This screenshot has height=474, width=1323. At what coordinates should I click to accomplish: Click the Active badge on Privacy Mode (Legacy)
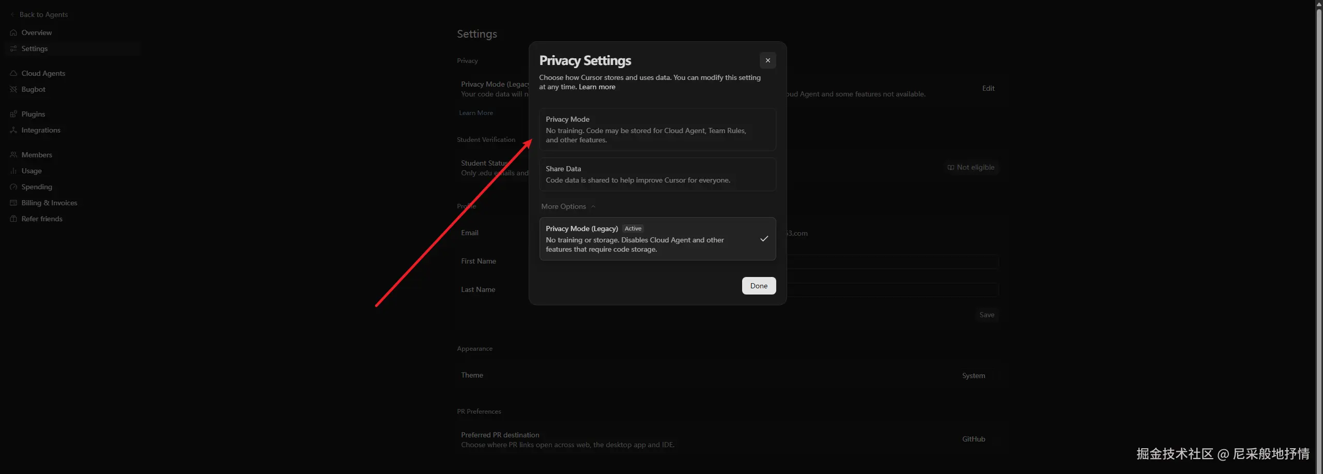[633, 228]
